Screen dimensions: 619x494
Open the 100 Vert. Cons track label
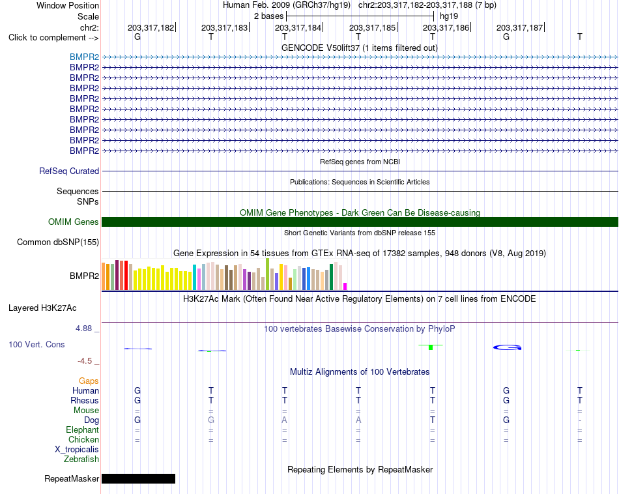[36, 344]
